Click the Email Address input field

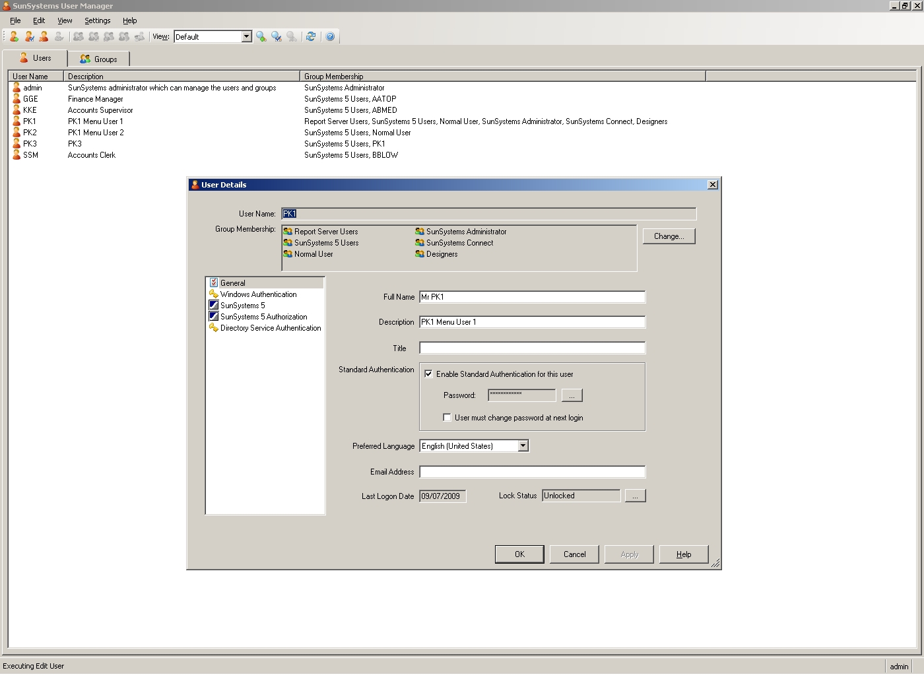coord(532,472)
